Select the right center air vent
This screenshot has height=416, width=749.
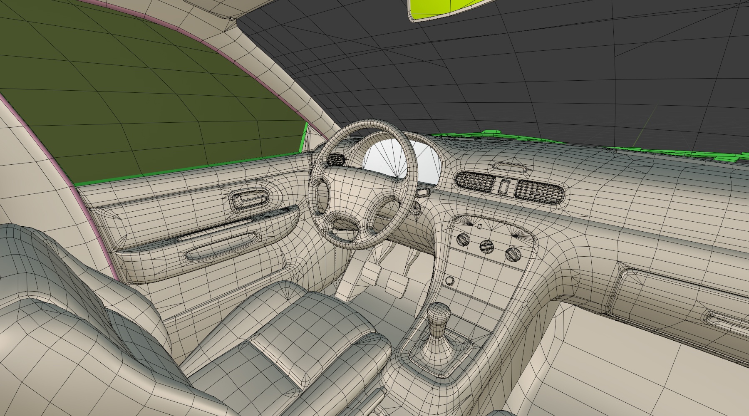539,192
